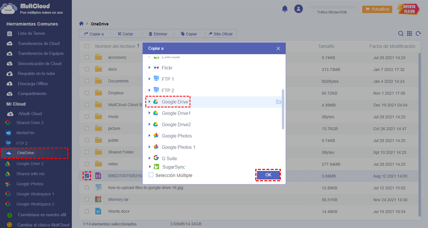Click Conviértase en nuestro afil link
Viewport: 428px width, 228px height.
(x=41, y=215)
